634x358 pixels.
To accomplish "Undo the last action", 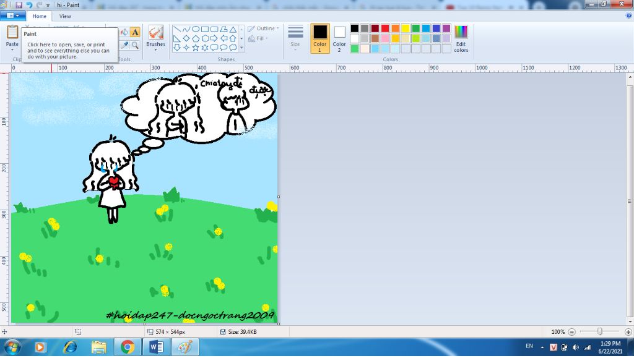I will pyautogui.click(x=29, y=5).
